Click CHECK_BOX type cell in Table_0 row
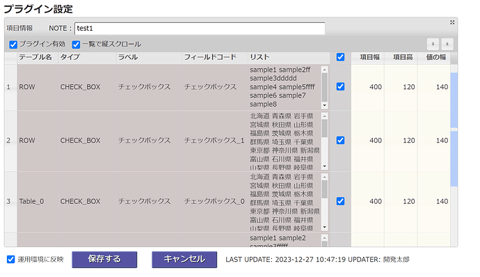Image resolution: width=480 pixels, height=277 pixels. pyautogui.click(x=87, y=202)
